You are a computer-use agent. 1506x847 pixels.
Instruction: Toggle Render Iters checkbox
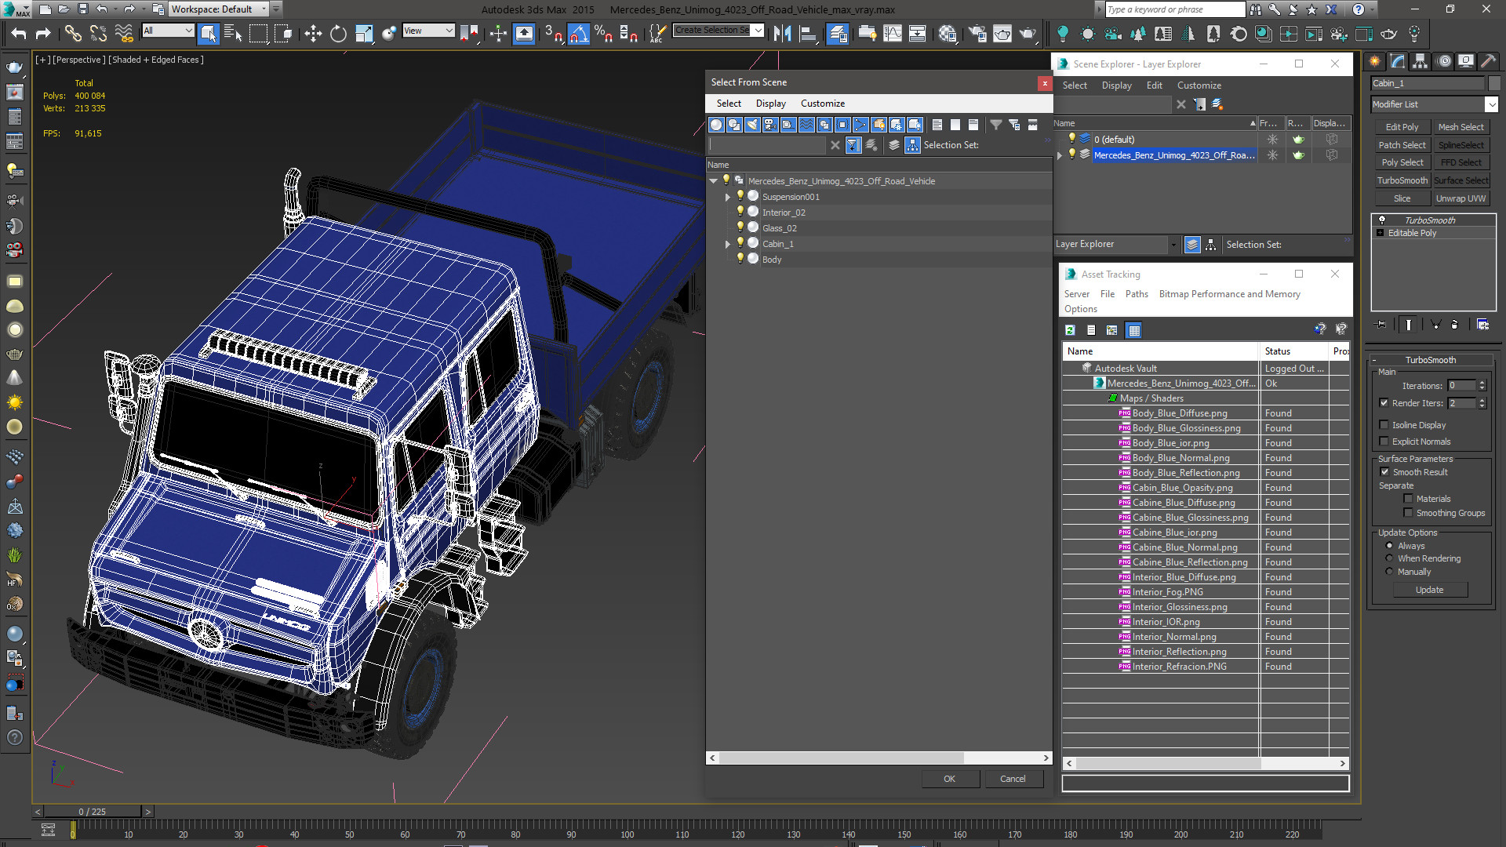click(x=1384, y=403)
